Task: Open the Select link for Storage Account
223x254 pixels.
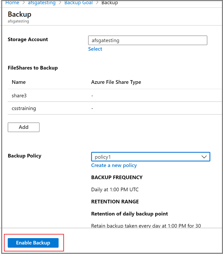Action: coord(95,49)
